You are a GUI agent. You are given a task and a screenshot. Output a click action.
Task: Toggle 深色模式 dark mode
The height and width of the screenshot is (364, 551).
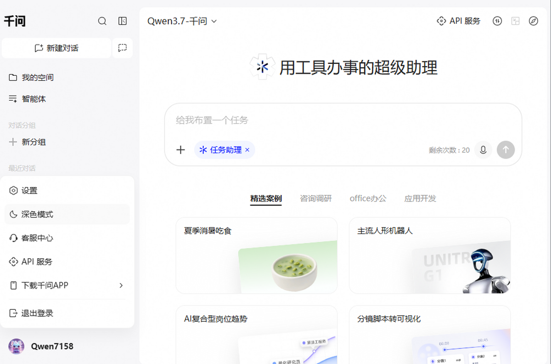click(67, 214)
